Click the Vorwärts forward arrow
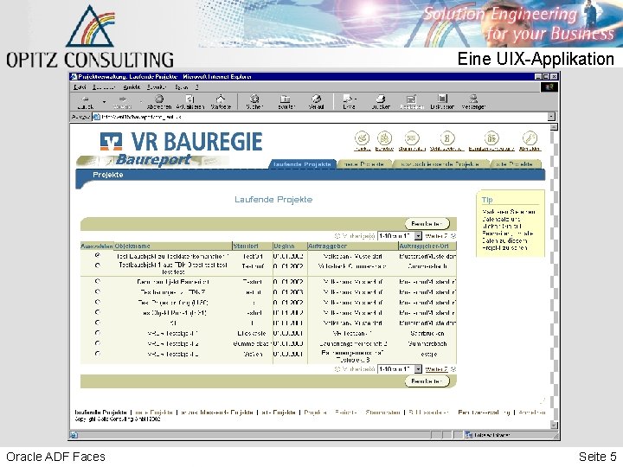623x467 pixels. click(x=122, y=99)
